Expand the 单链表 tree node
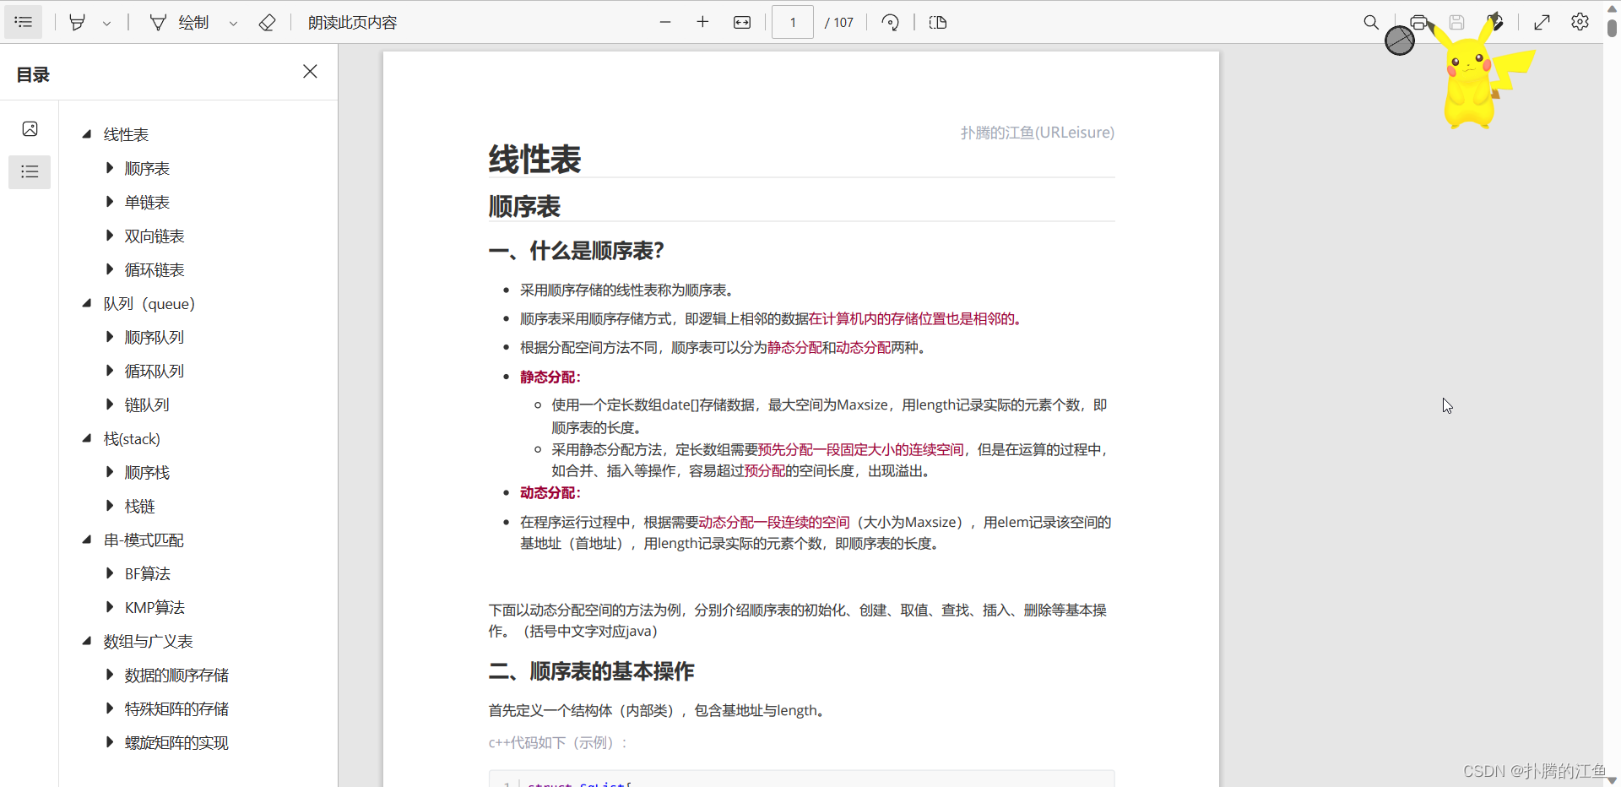The image size is (1621, 787). pos(109,202)
